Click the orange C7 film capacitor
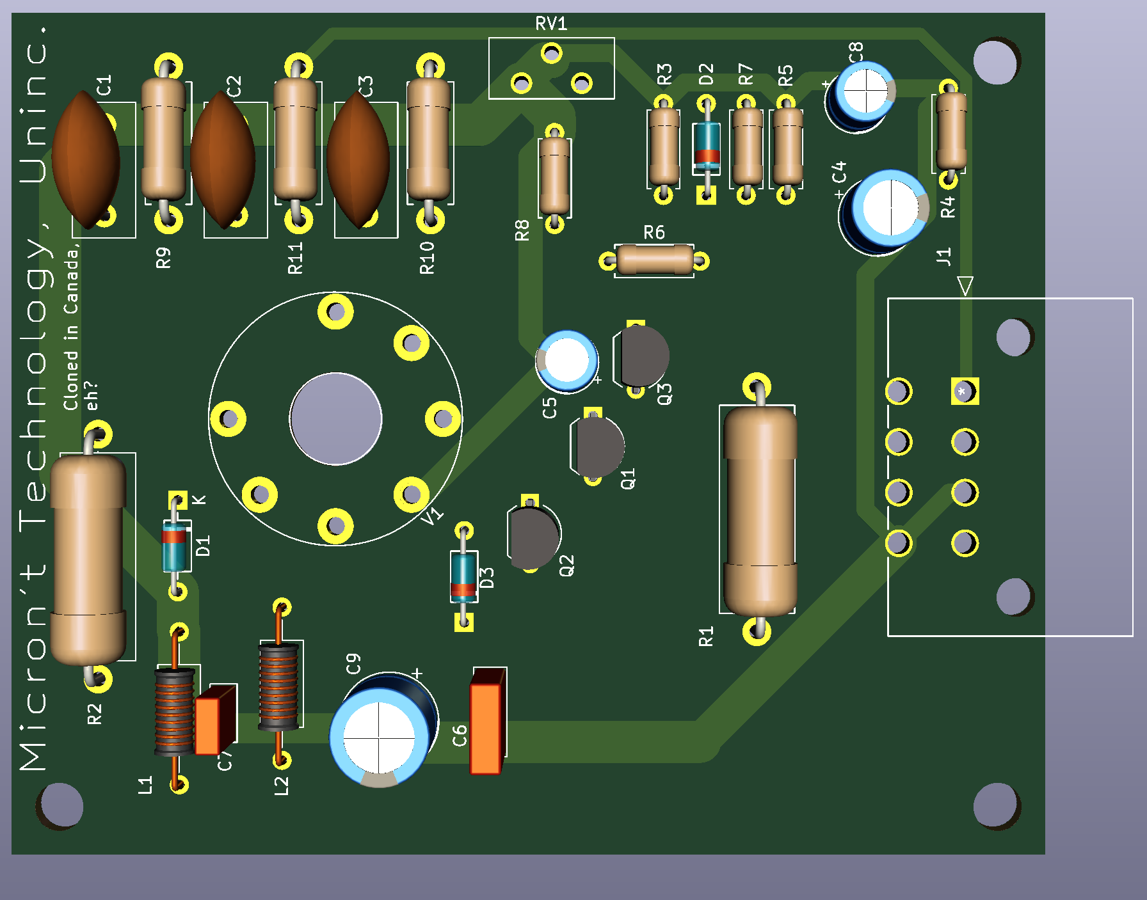The image size is (1147, 900). point(215,721)
